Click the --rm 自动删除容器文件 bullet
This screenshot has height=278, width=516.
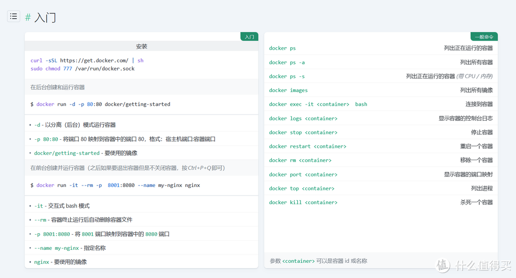tap(83, 220)
